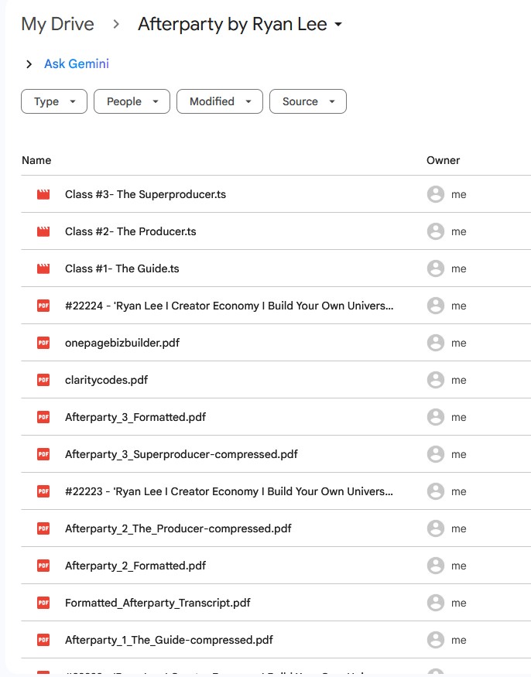Viewport: 531px width, 677px height.
Task: Expand the Ask Gemini chevron
Action: [29, 64]
